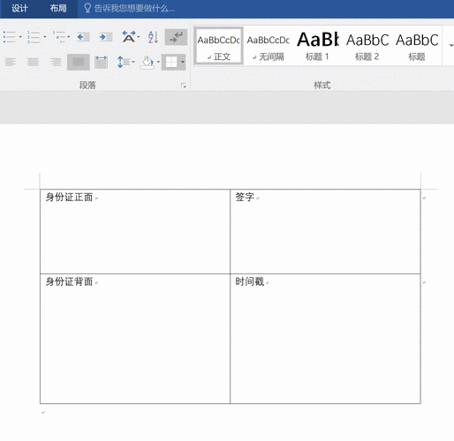Apply the 标题 2 style
The height and width of the screenshot is (441, 454).
click(367, 46)
